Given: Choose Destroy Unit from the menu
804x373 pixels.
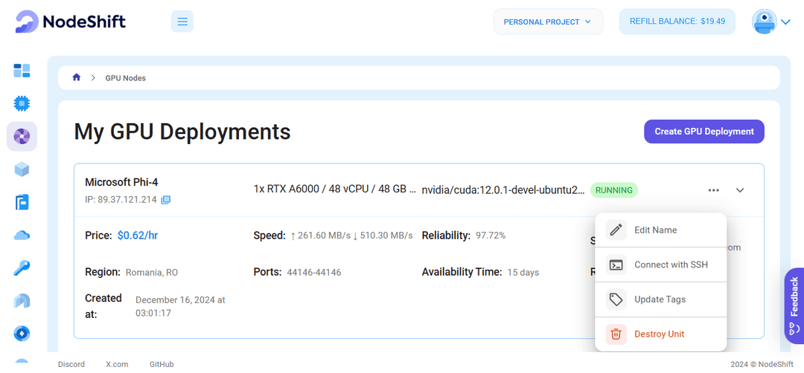Looking at the screenshot, I should (x=661, y=334).
